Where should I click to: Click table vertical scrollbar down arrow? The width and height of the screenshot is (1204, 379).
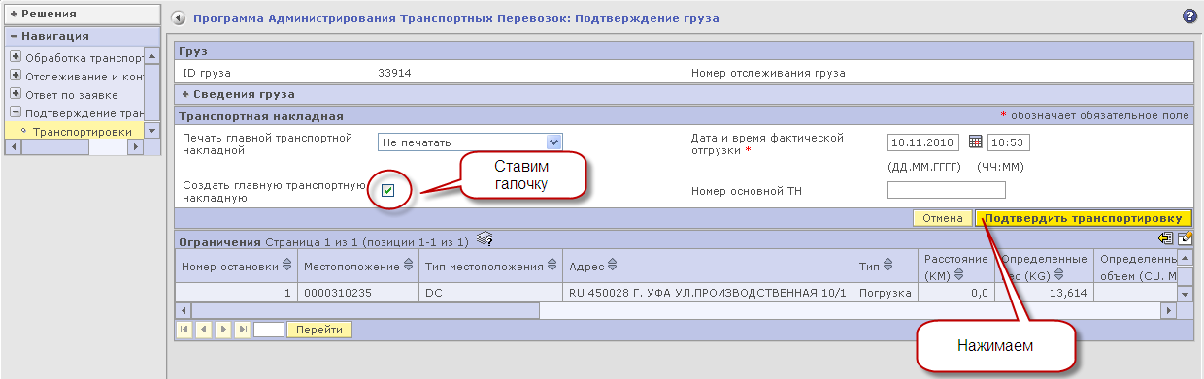coord(1185,294)
